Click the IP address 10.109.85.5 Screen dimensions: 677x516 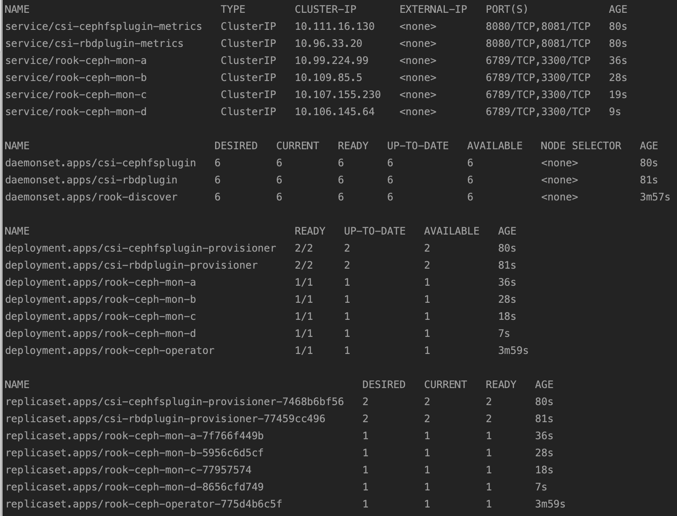(328, 78)
